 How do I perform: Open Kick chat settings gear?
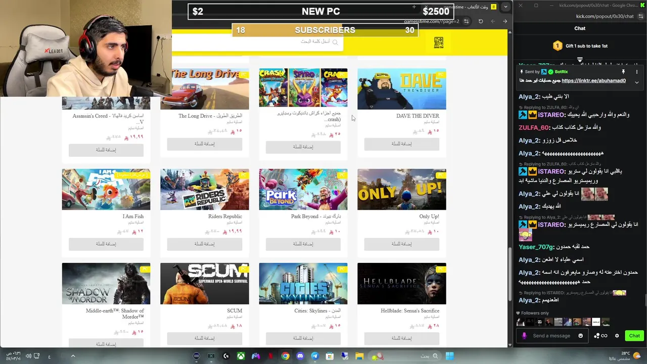point(617,336)
